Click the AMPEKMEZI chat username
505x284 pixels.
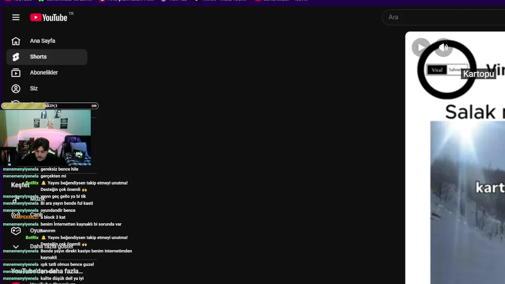[x=26, y=217]
